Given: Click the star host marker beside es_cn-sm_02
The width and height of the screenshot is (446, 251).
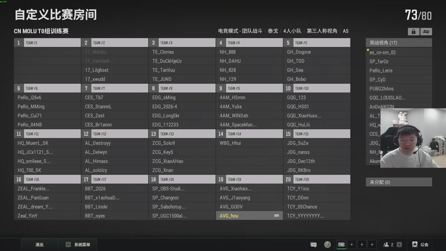Looking at the screenshot, I should click(368, 50).
